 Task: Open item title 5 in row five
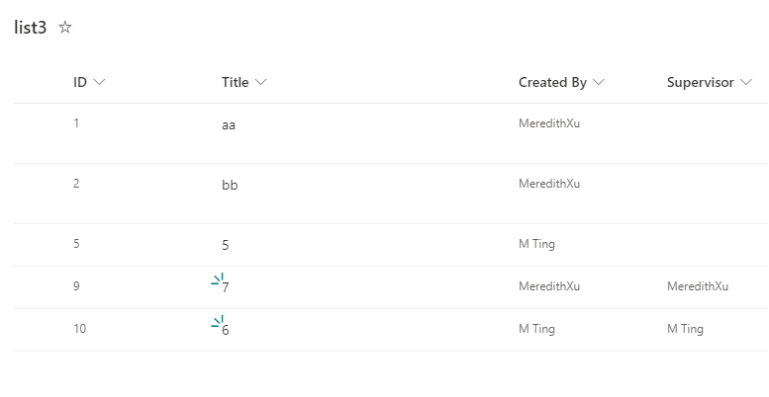coord(225,245)
